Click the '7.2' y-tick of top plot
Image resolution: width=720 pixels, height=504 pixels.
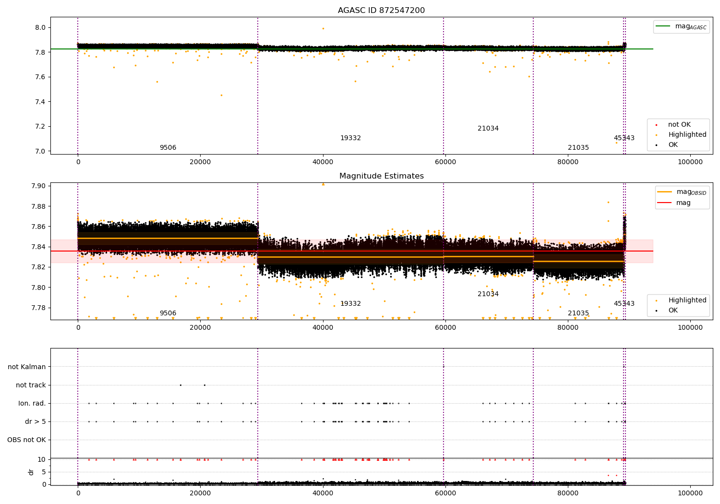pos(40,127)
